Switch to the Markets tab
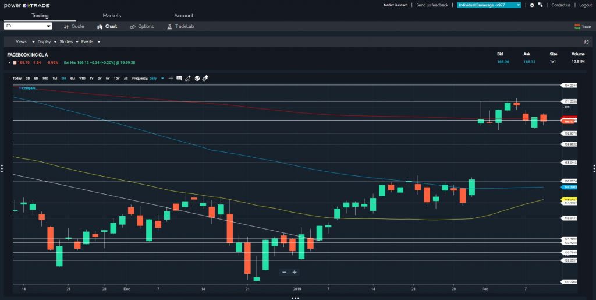Screen dimensions: 596x300 112,16
